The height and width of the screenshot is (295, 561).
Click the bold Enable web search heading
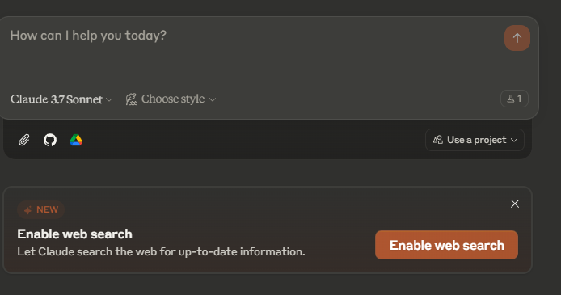[75, 234]
